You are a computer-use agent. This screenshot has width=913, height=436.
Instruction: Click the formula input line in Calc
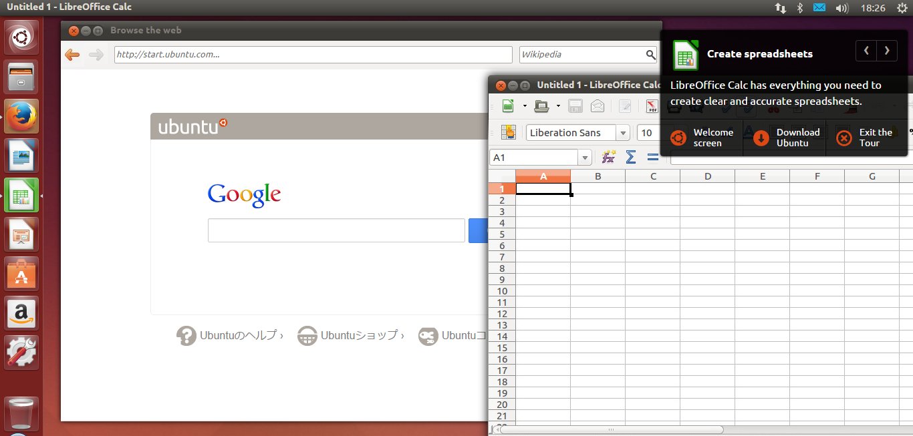click(x=791, y=158)
